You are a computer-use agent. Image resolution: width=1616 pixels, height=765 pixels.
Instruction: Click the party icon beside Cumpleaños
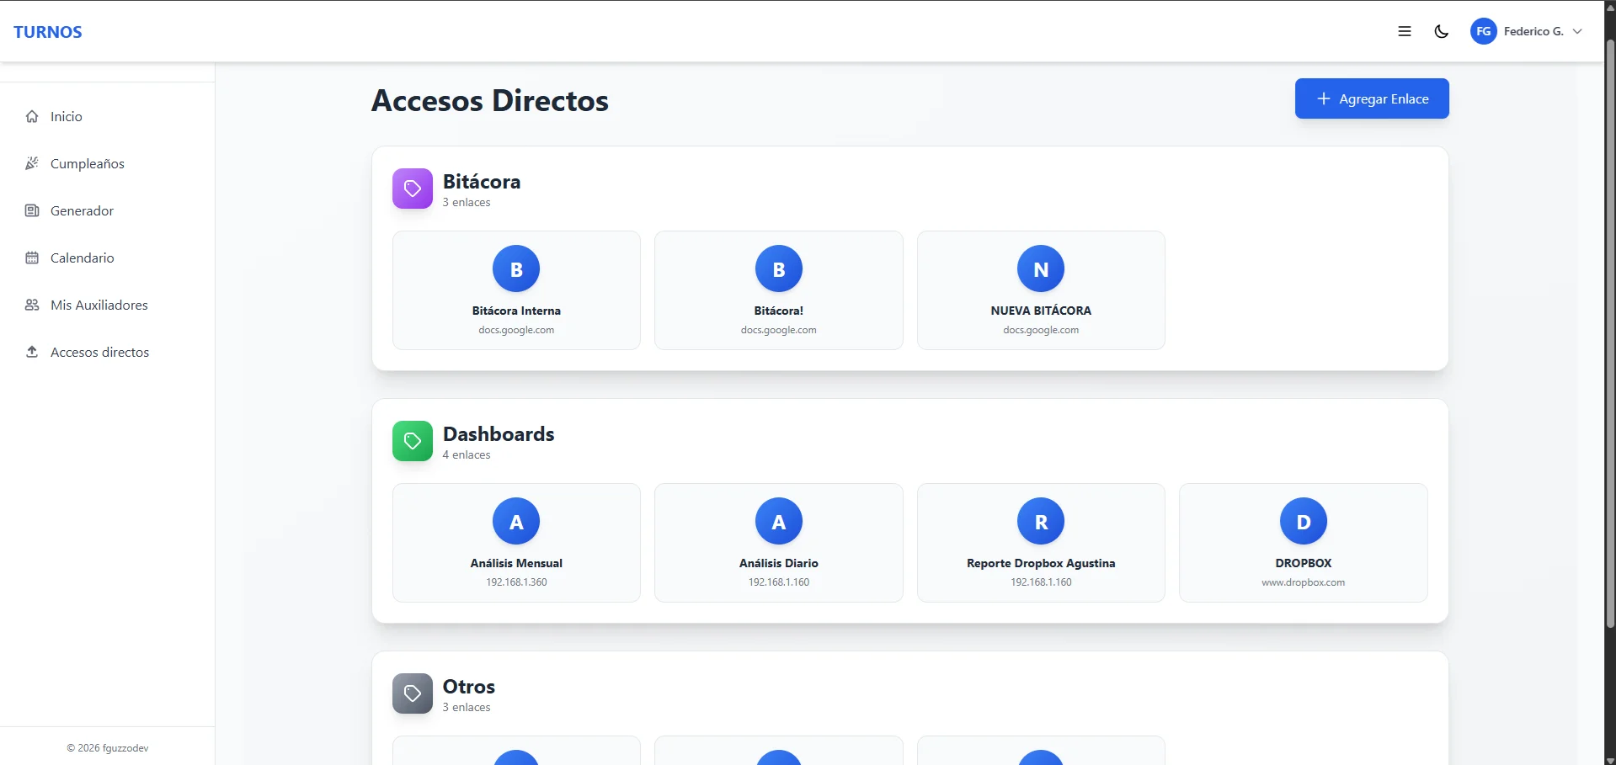32,163
